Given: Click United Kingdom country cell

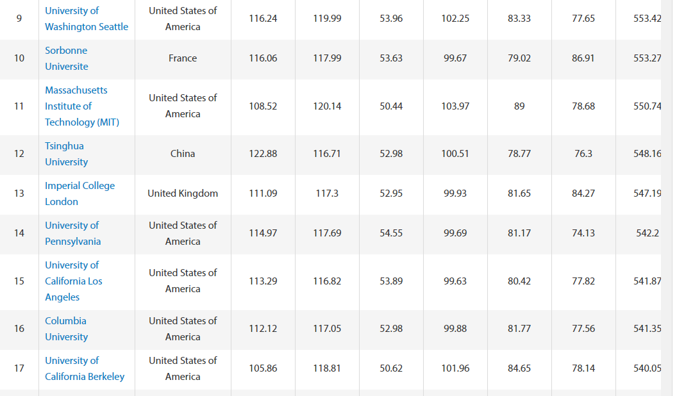Looking at the screenshot, I should (x=183, y=194).
